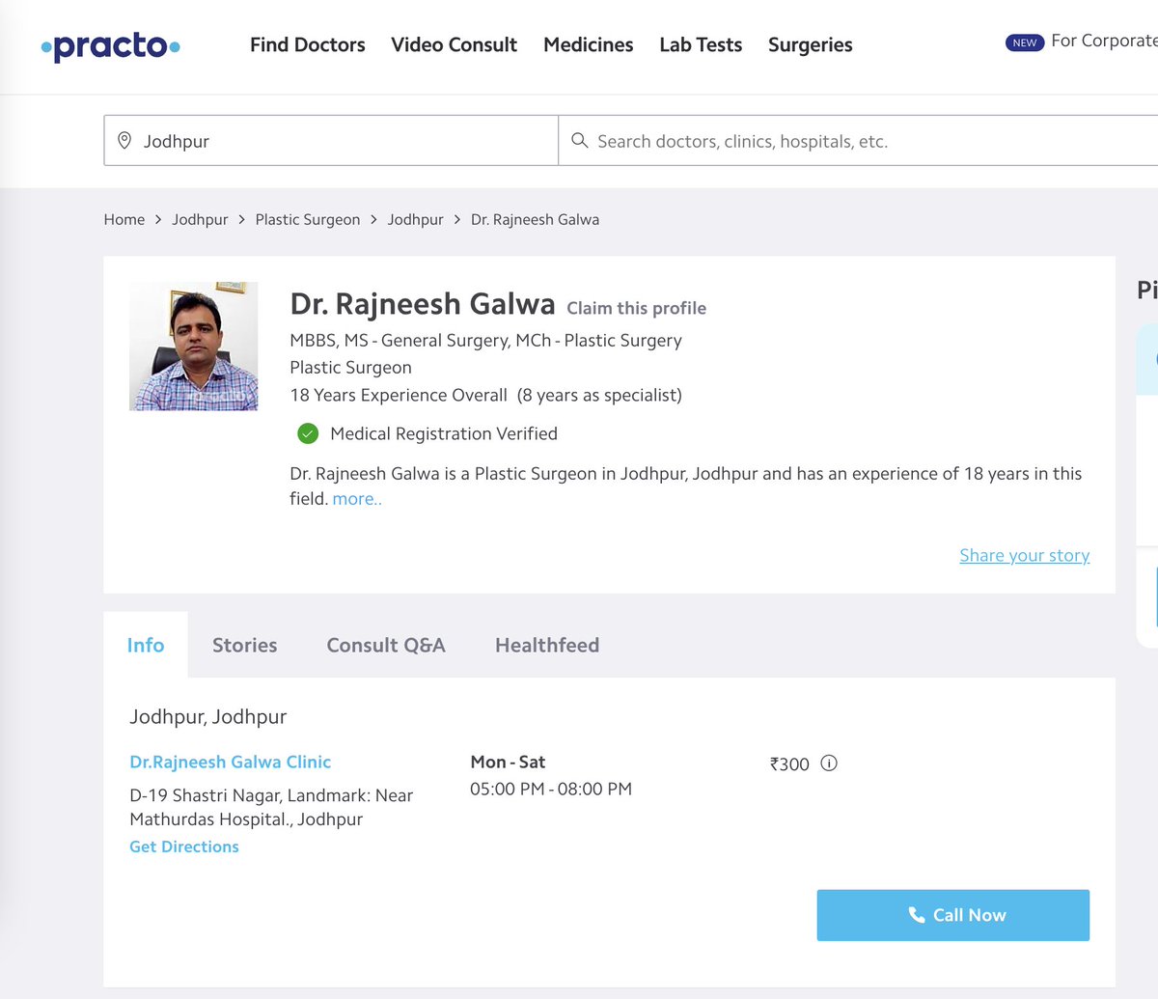Viewport: 1158px width, 999px height.
Task: Switch to the Healthfeed tab
Action: pyautogui.click(x=547, y=645)
